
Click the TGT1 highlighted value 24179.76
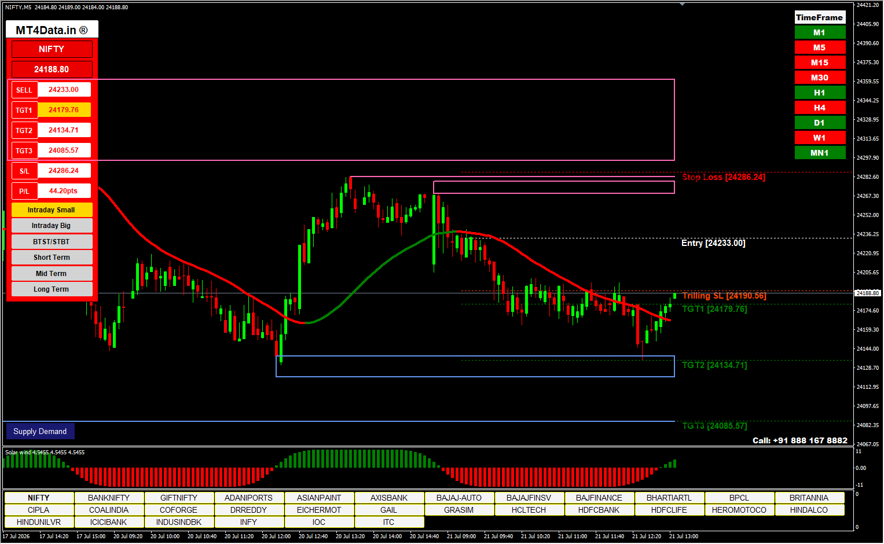tap(64, 110)
